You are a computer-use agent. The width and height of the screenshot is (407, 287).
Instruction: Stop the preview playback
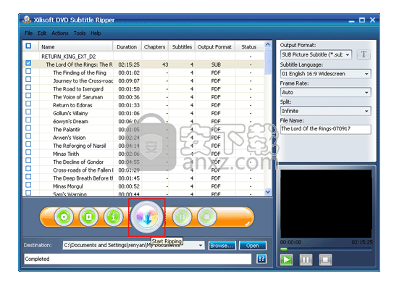325,259
